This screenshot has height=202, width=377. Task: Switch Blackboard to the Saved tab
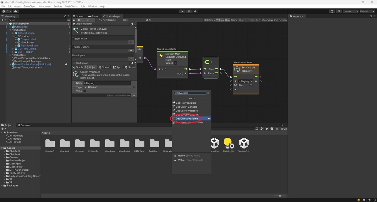click(x=130, y=67)
